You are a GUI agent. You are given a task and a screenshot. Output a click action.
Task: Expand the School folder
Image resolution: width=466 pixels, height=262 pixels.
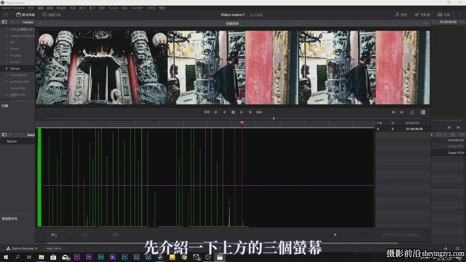click(6, 62)
